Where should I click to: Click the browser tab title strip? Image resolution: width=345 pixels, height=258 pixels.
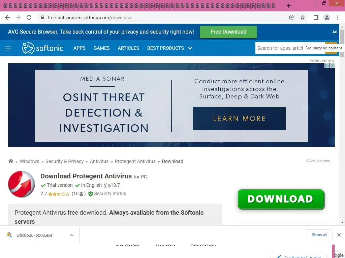tap(139, 6)
